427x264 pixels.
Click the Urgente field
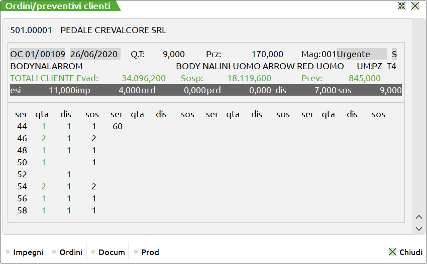pos(361,54)
